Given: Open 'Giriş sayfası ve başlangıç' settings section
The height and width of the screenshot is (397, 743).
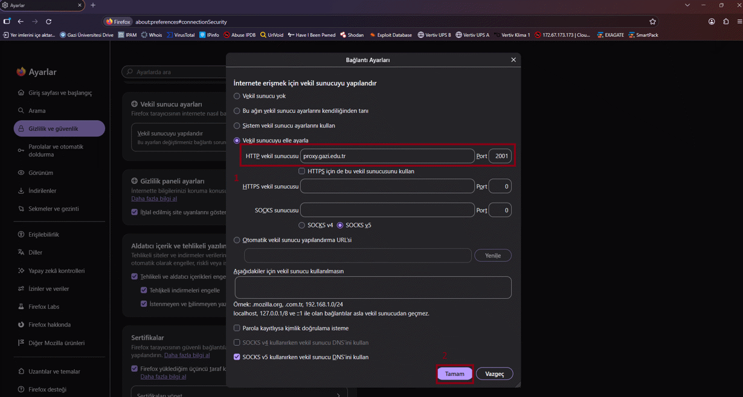Looking at the screenshot, I should [x=59, y=93].
